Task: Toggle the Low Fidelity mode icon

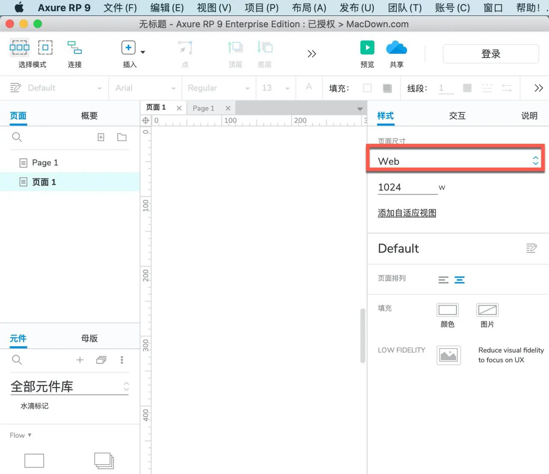Action: (449, 355)
